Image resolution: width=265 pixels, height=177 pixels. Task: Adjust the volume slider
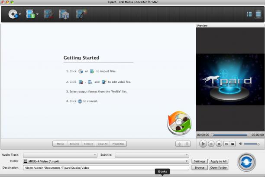click(x=252, y=144)
